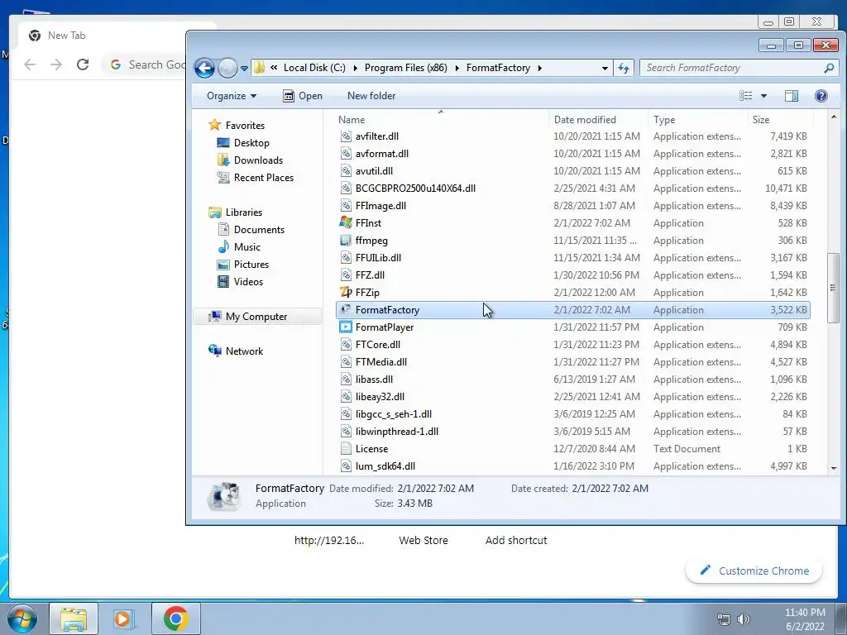847x635 pixels.
Task: Open Windows Explorer from the taskbar
Action: 74,618
